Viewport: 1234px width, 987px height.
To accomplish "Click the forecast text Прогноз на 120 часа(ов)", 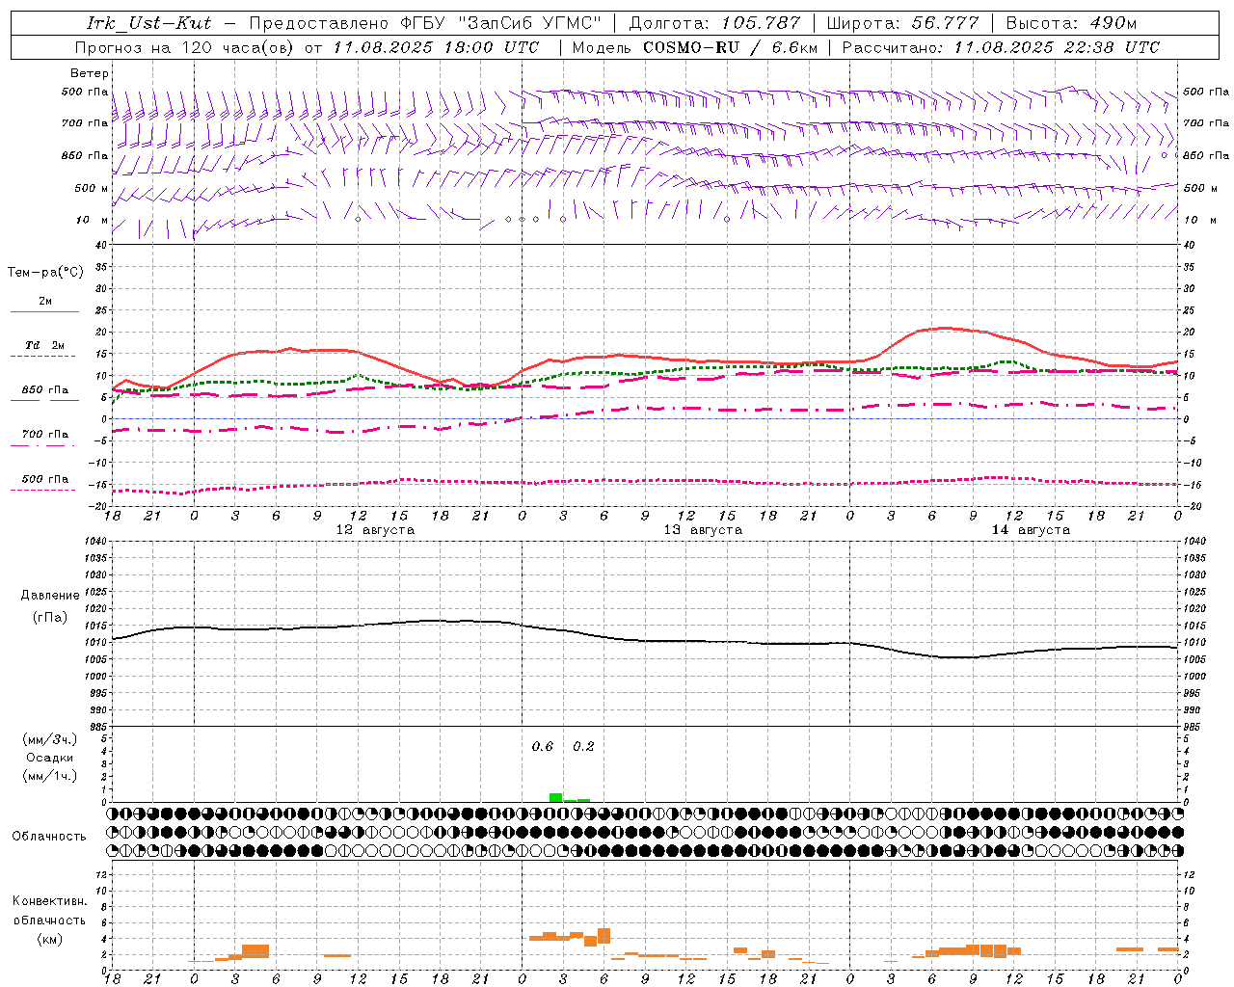I will click(186, 47).
